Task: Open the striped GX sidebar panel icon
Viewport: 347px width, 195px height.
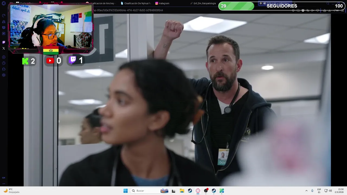Action: (x=4, y=28)
